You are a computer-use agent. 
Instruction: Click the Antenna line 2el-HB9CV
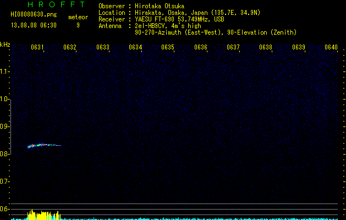(150, 26)
